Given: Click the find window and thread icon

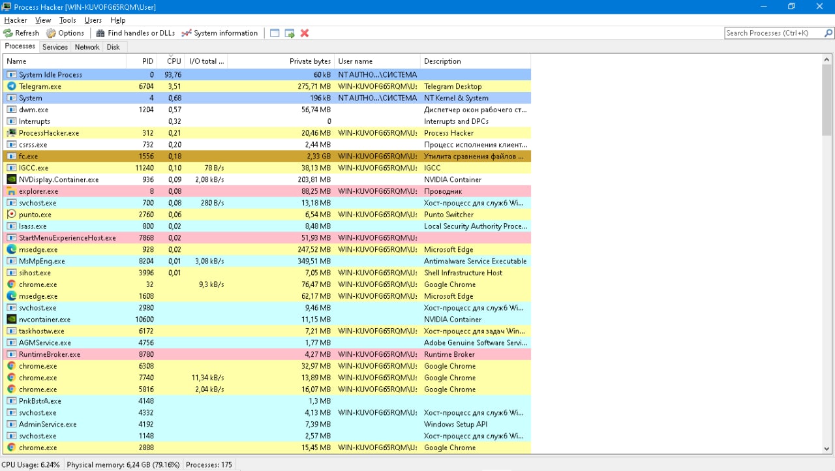Looking at the screenshot, I should coord(290,33).
